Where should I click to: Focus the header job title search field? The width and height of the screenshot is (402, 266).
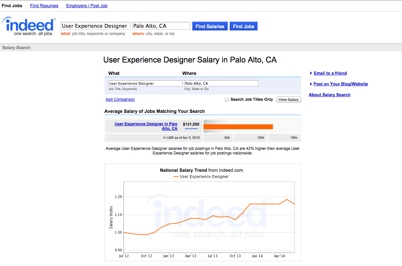(96, 26)
